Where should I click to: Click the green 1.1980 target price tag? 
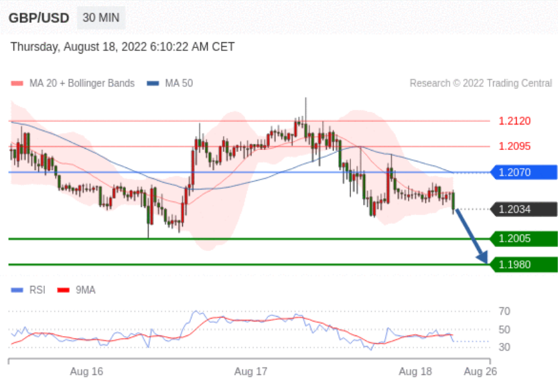click(x=524, y=264)
